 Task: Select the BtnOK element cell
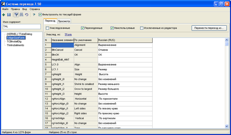click(63, 55)
